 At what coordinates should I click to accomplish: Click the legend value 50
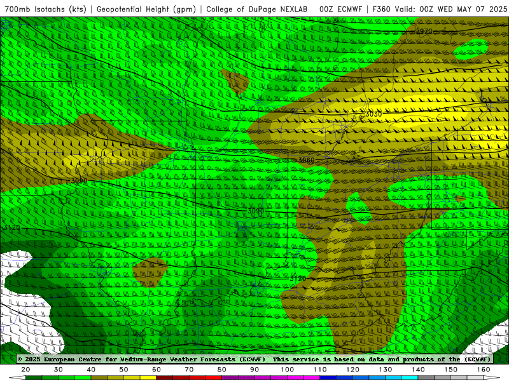(x=123, y=370)
